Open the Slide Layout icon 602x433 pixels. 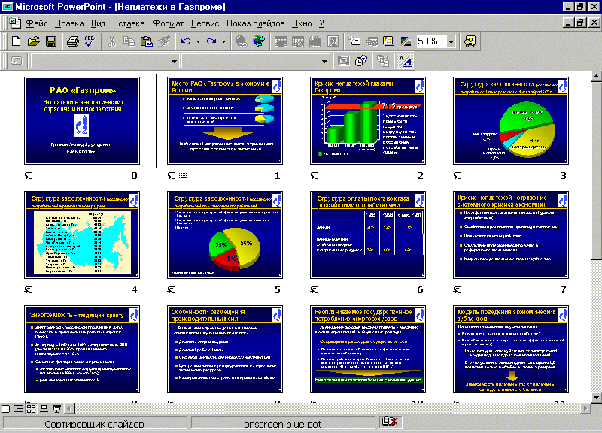pyautogui.click(x=372, y=41)
